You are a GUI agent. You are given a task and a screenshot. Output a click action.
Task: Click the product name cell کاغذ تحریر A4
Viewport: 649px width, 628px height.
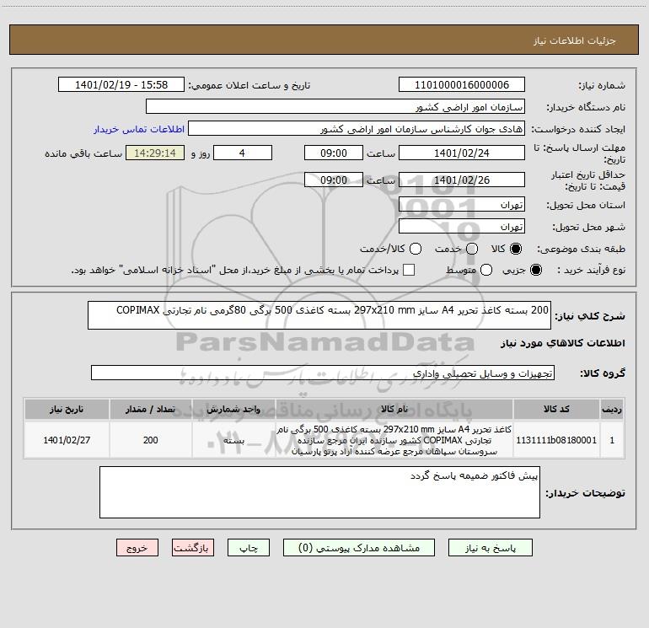394,440
